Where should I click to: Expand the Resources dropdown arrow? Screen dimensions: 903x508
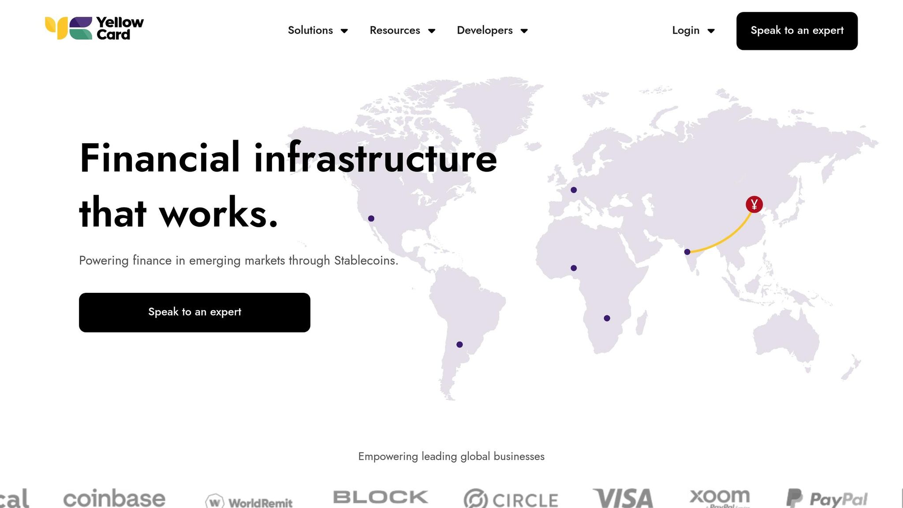(x=432, y=31)
